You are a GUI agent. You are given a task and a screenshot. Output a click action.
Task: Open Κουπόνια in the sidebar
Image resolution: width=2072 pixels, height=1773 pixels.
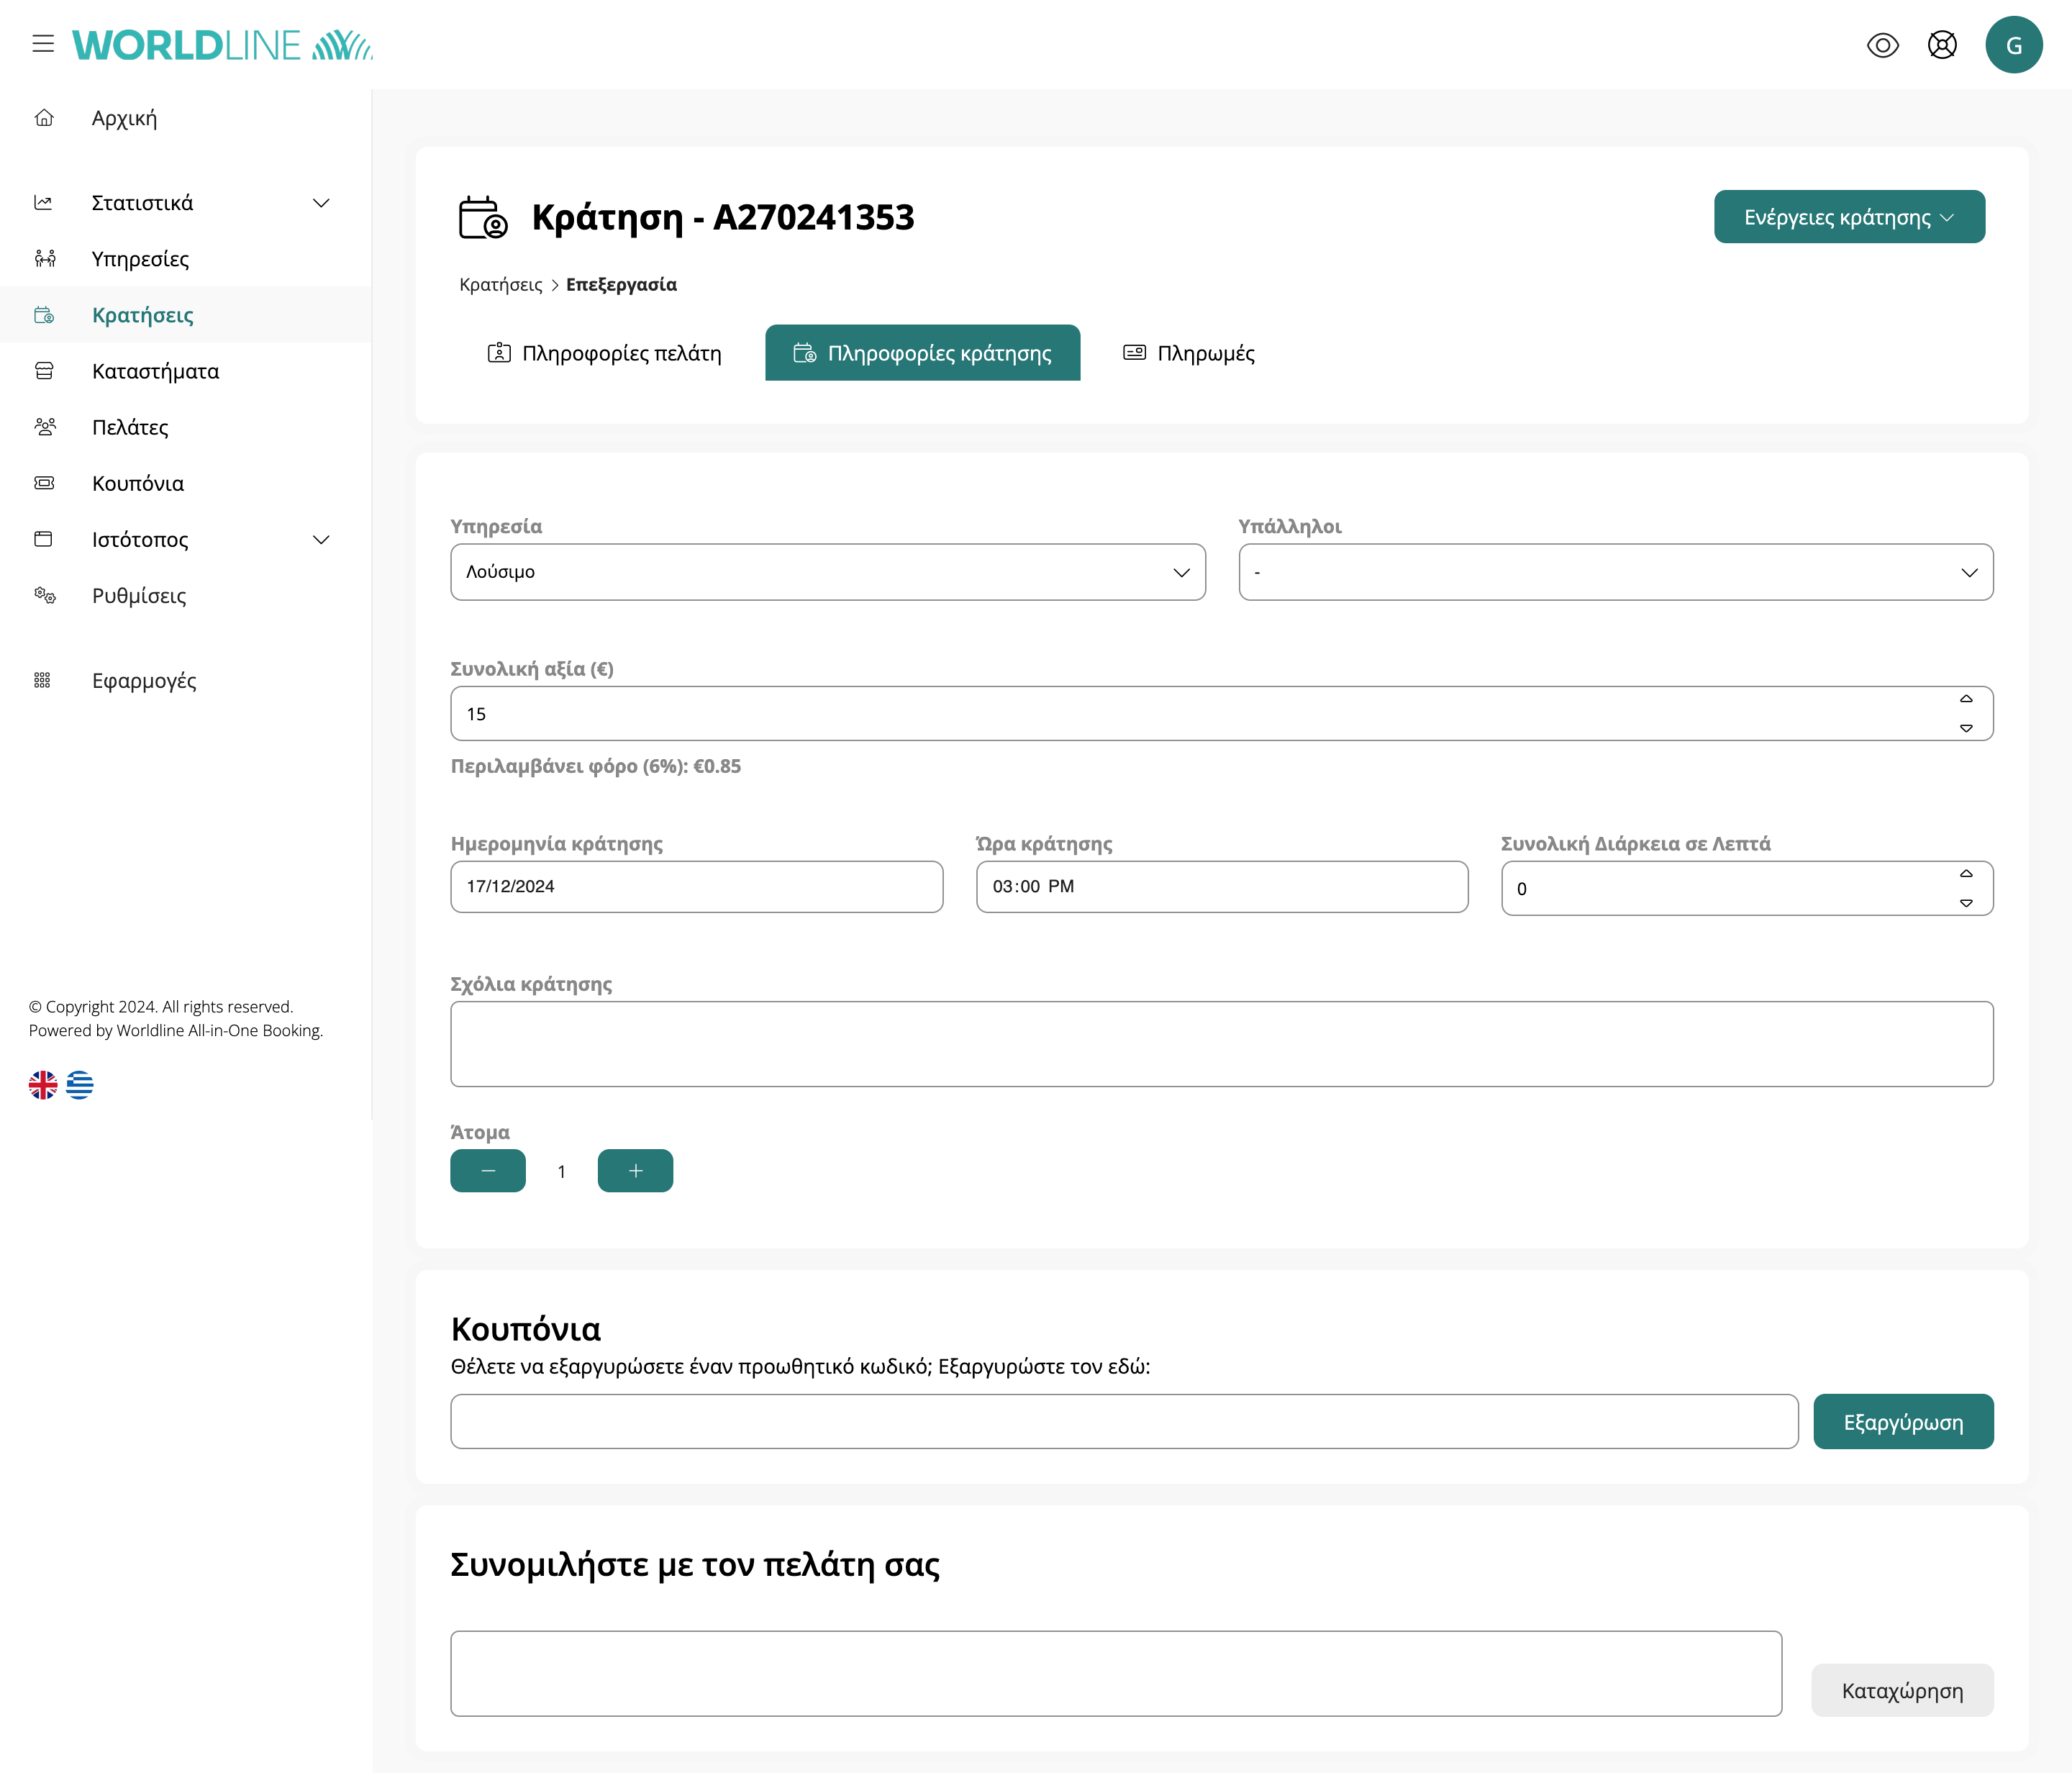pyautogui.click(x=138, y=484)
